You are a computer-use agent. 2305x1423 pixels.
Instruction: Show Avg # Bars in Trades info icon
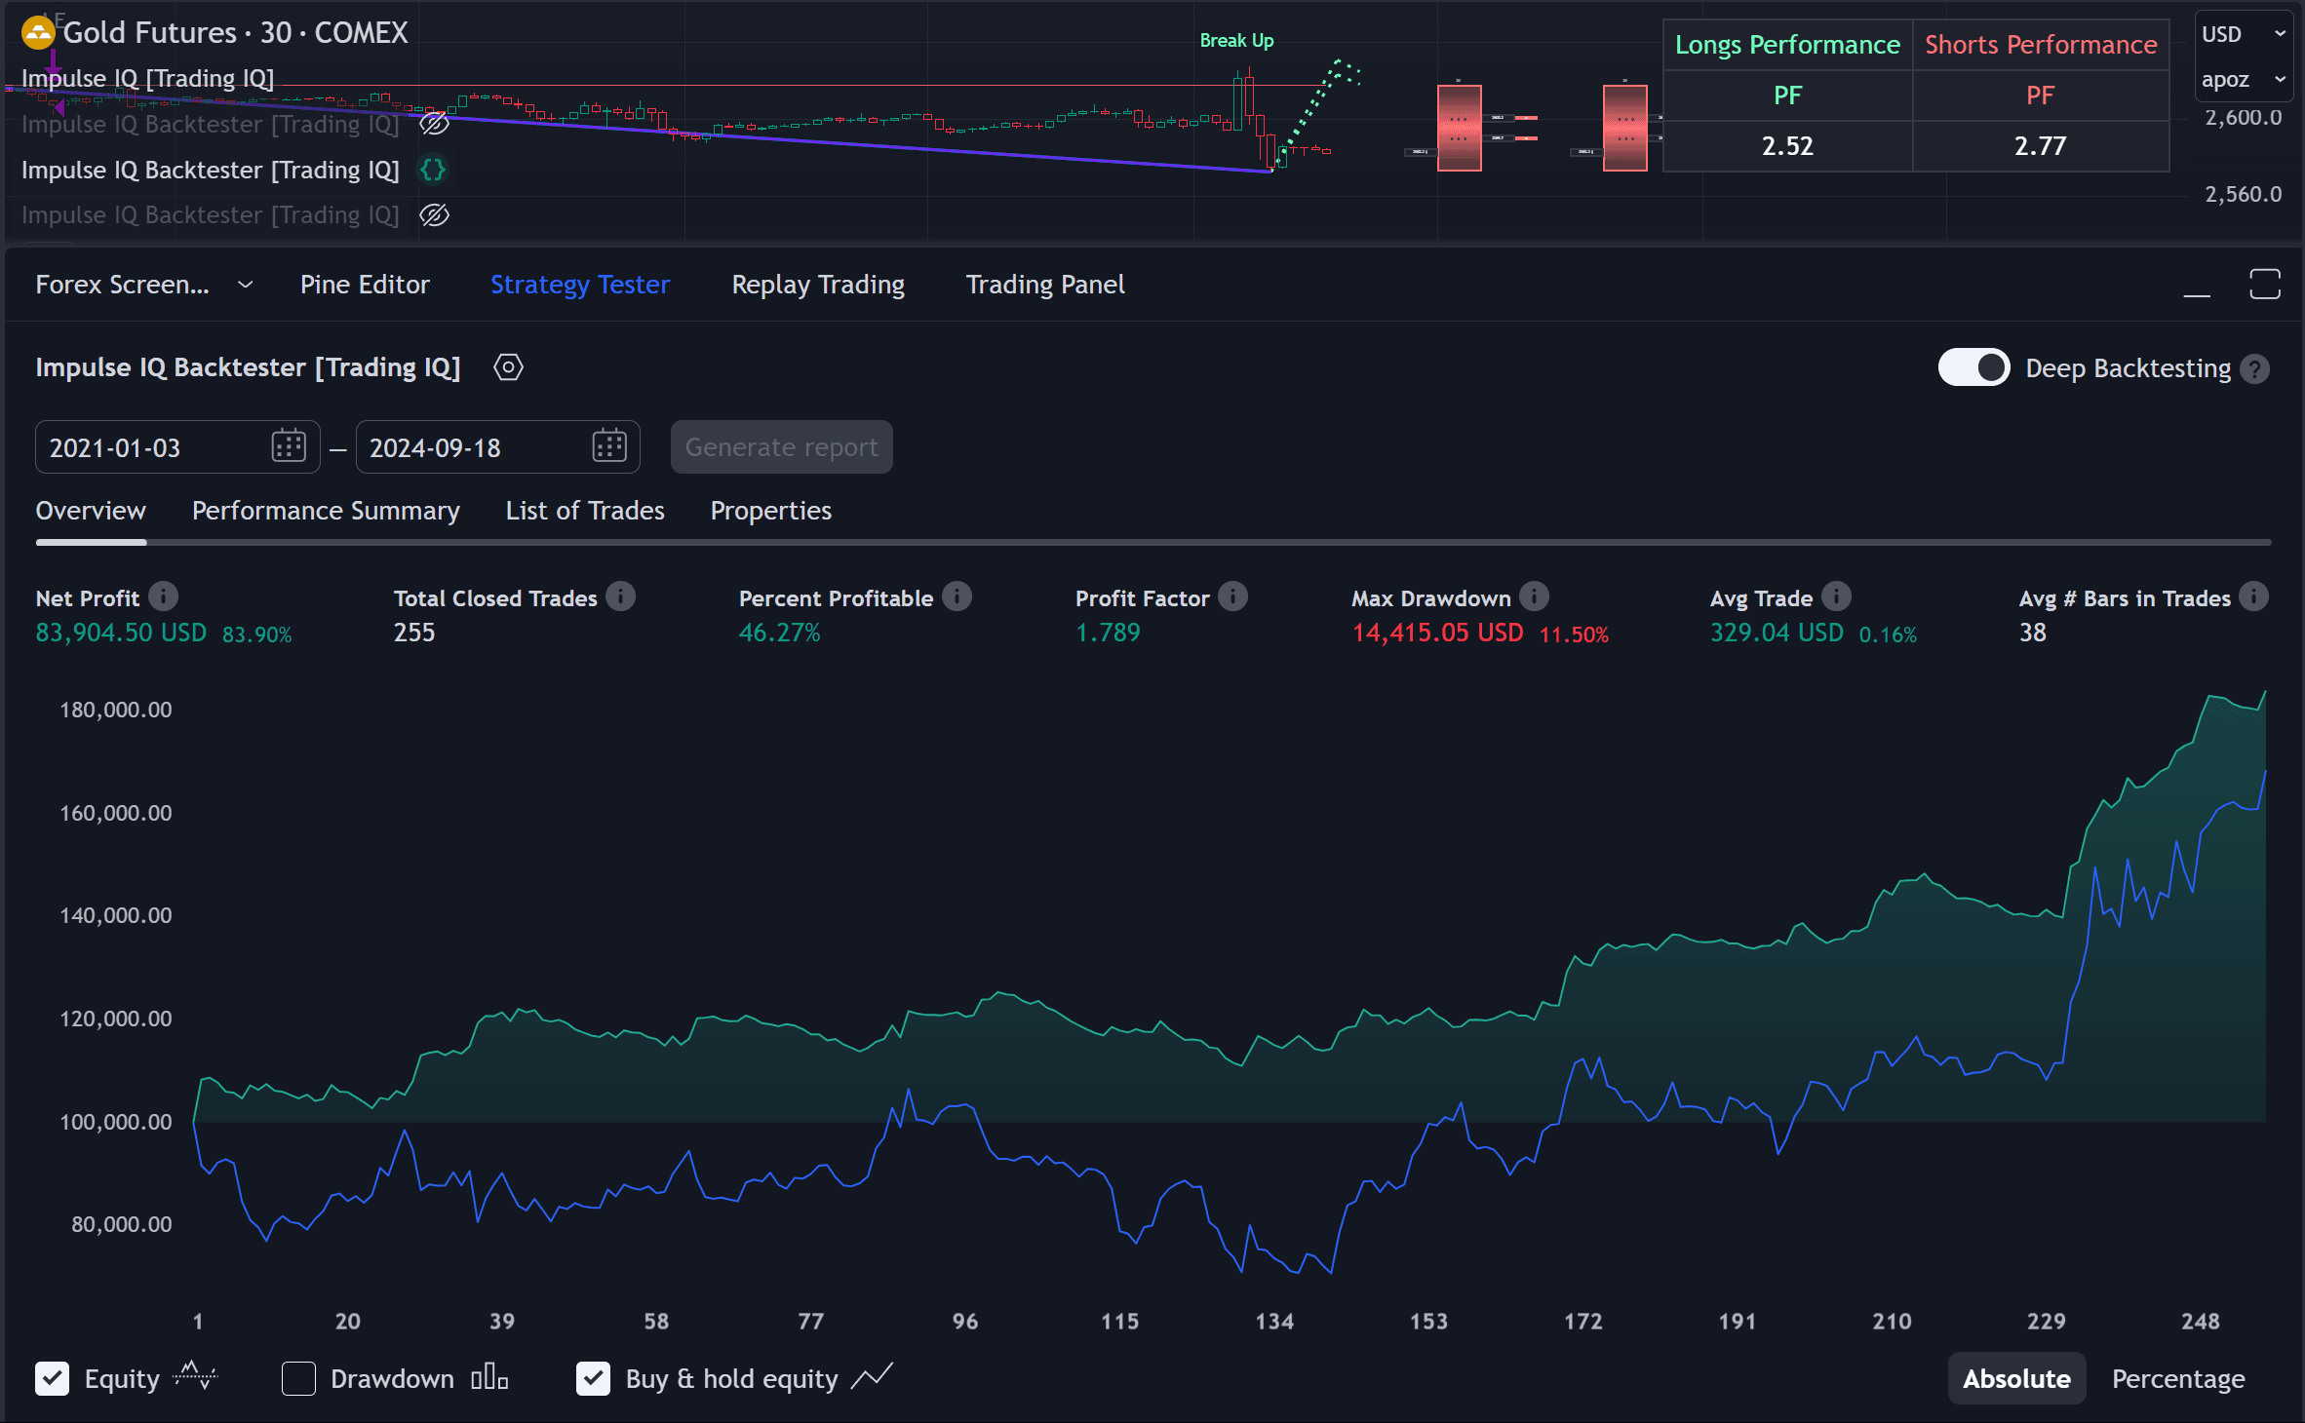(x=2253, y=596)
